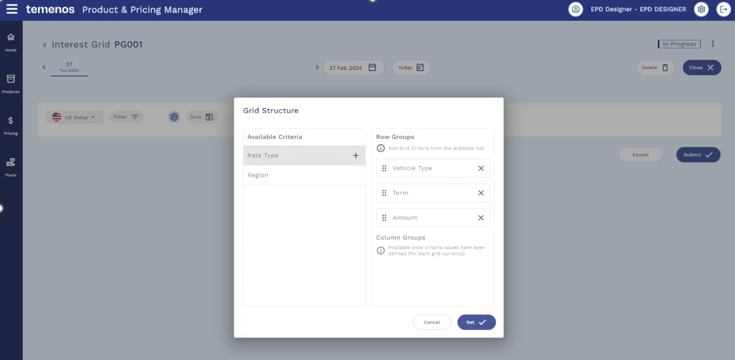Image resolution: width=735 pixels, height=360 pixels.
Task: Click the Amount drag handle
Action: (385, 218)
